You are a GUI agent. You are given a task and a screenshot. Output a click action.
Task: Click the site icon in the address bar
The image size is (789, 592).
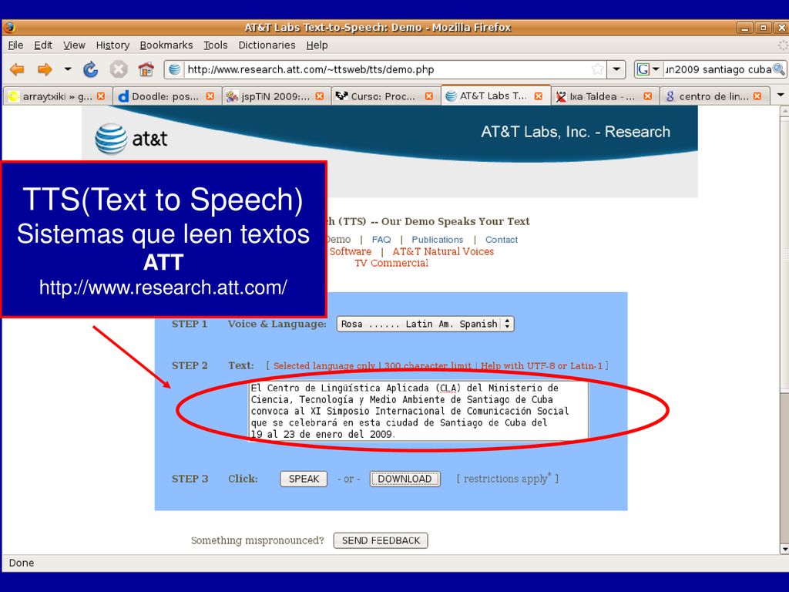pos(175,69)
